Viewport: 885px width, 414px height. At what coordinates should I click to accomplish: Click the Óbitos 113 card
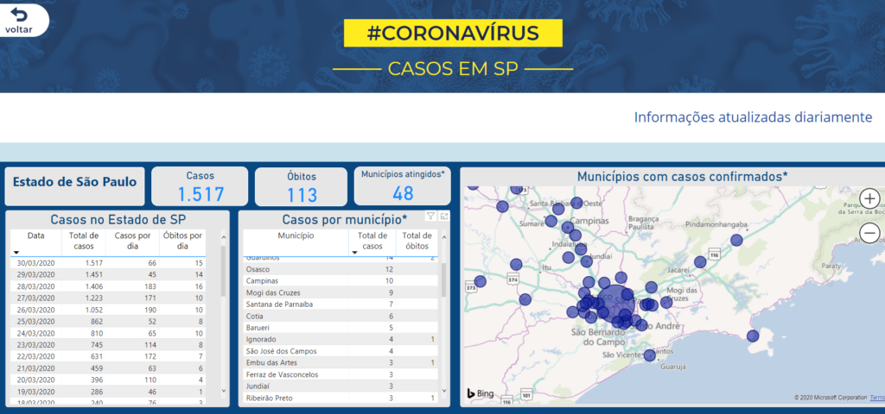point(302,187)
